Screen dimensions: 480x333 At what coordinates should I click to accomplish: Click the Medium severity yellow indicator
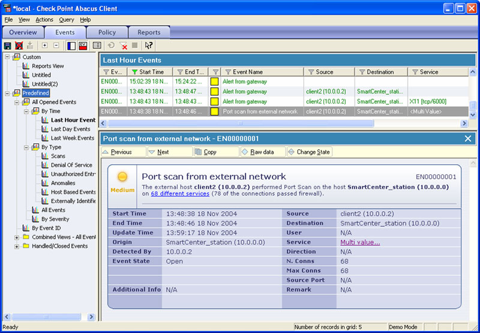[122, 176]
